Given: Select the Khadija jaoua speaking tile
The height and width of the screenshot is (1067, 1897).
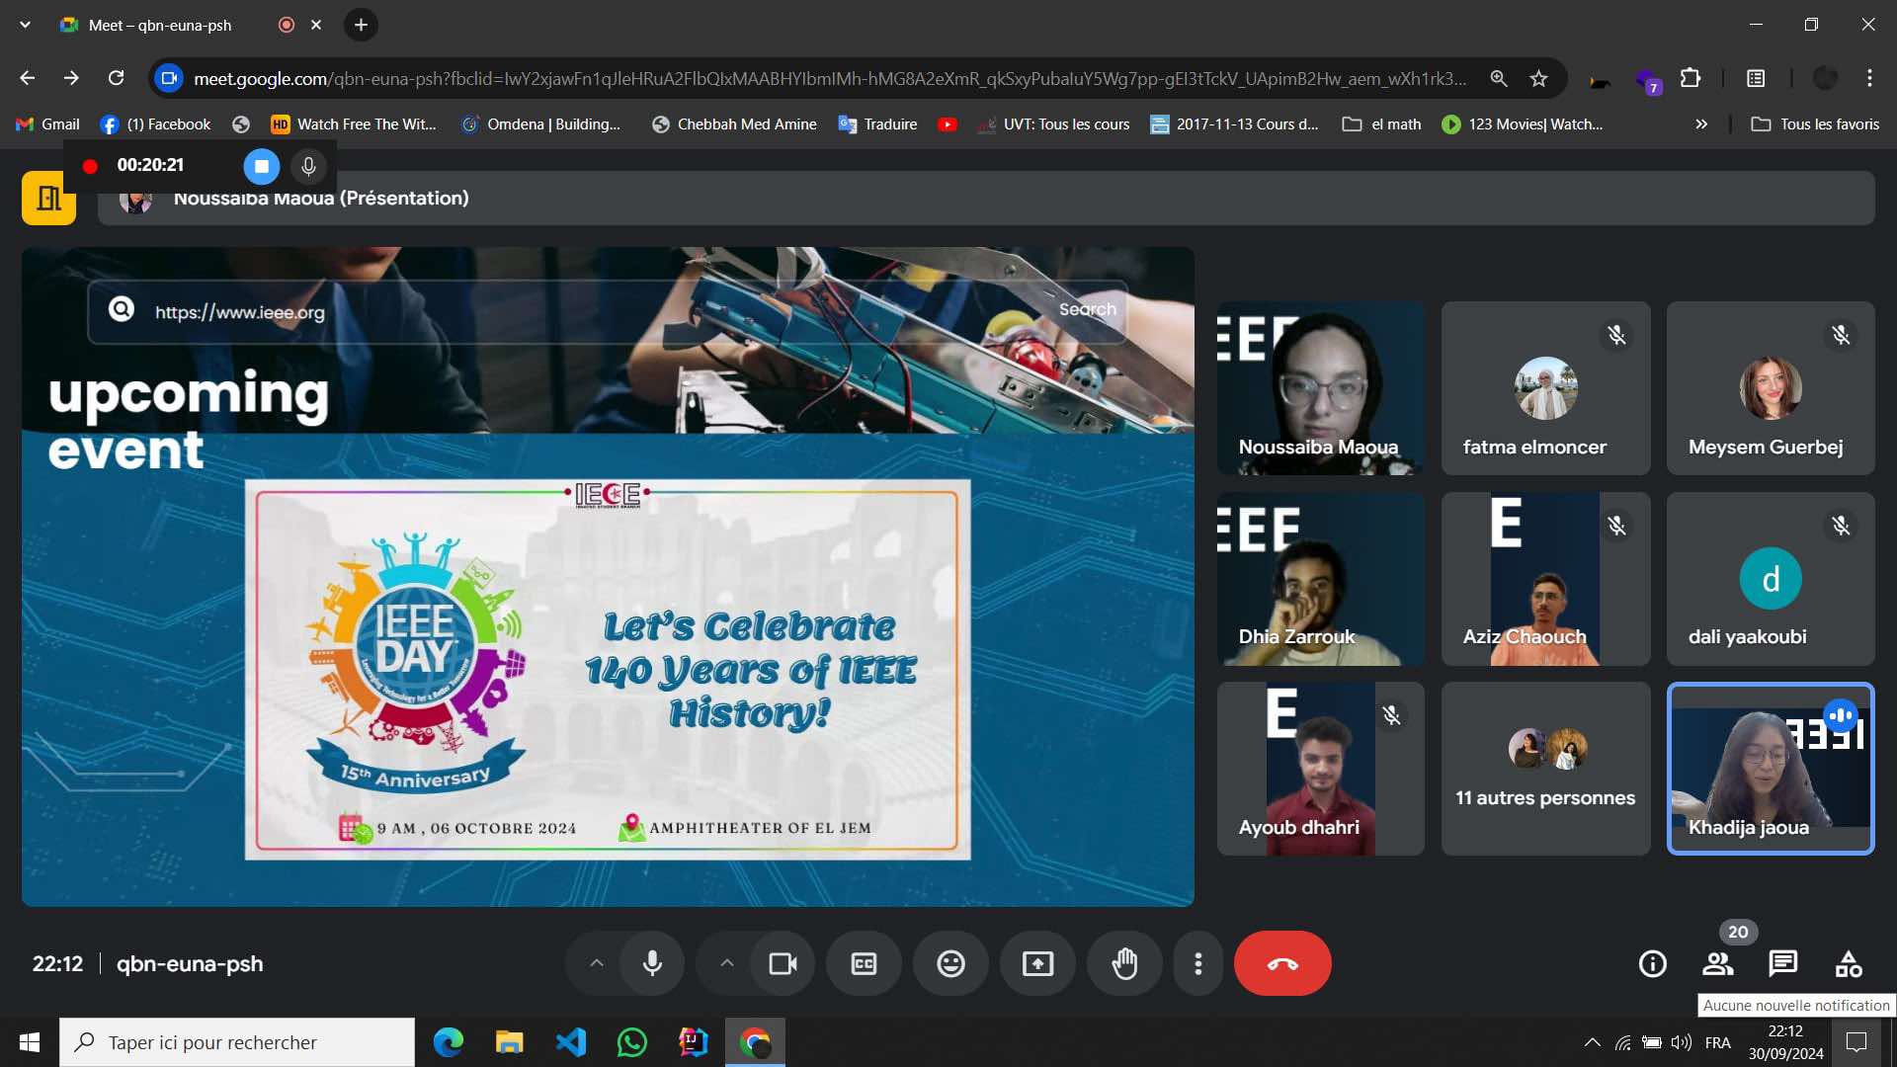Looking at the screenshot, I should click(1771, 769).
